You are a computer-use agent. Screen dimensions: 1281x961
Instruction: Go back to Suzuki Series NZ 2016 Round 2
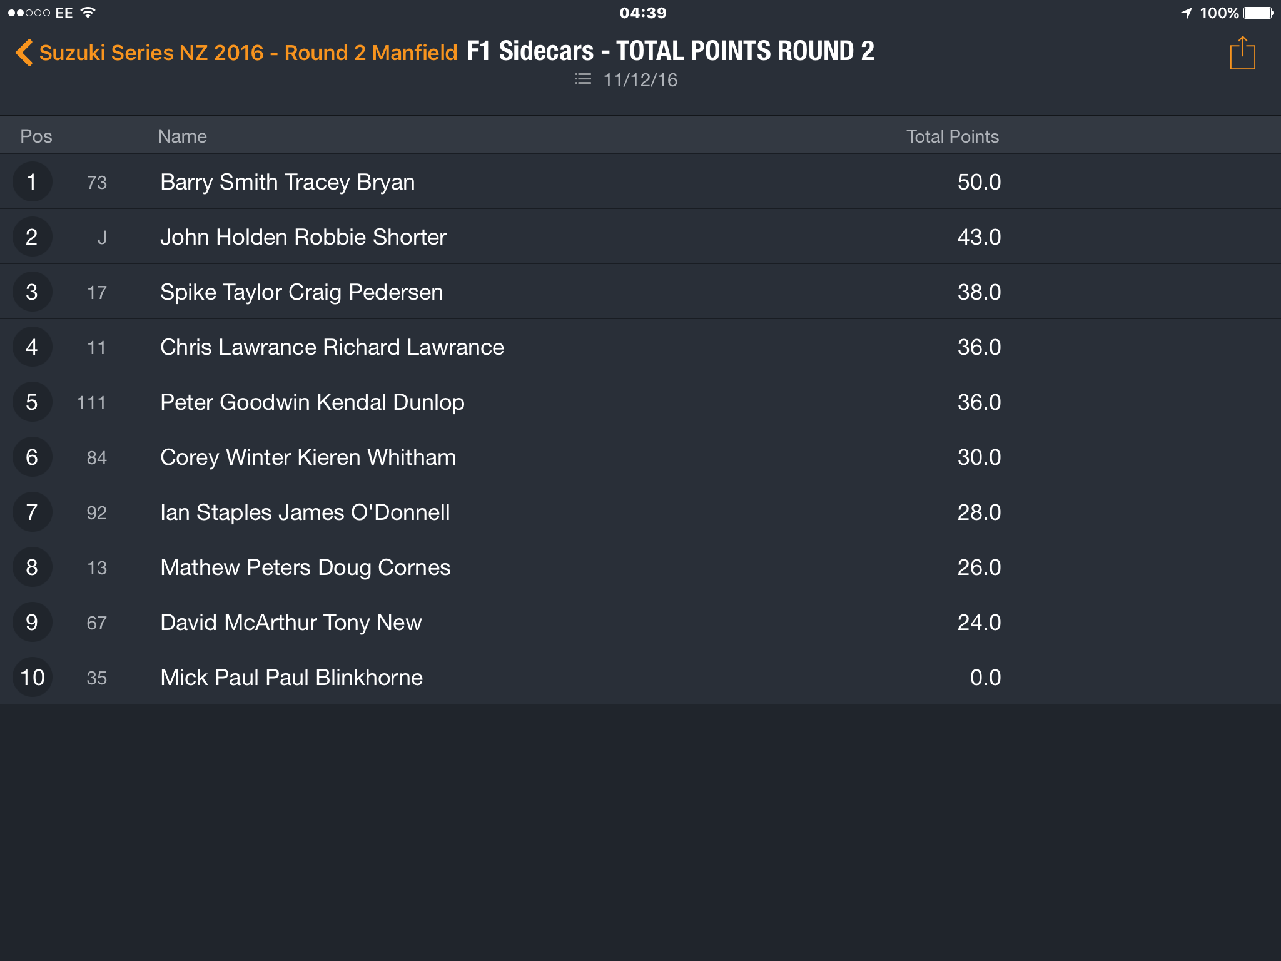[248, 53]
